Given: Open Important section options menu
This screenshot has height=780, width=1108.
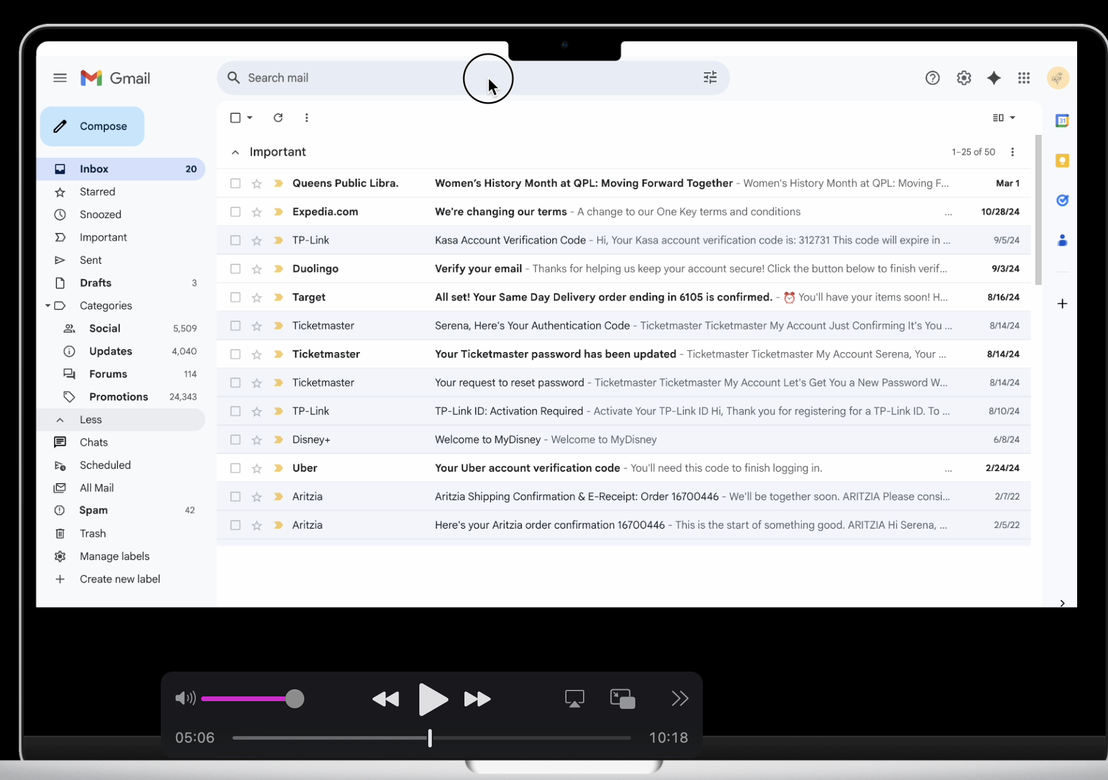Looking at the screenshot, I should click(1013, 152).
